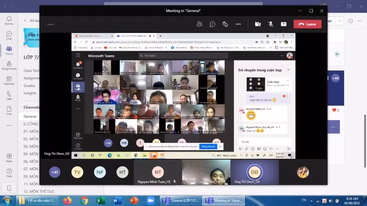Turn the camera on
The height and width of the screenshot is (206, 367).
tap(258, 24)
